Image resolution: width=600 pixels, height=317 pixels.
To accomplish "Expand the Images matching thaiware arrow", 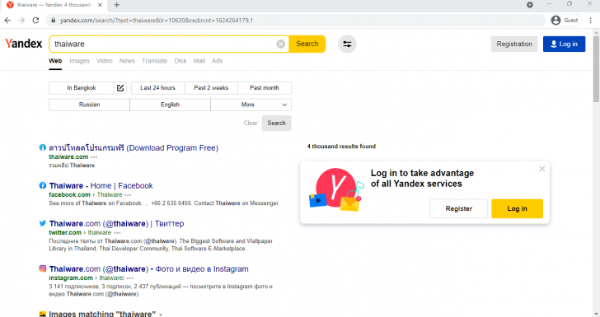I will click(161, 315).
